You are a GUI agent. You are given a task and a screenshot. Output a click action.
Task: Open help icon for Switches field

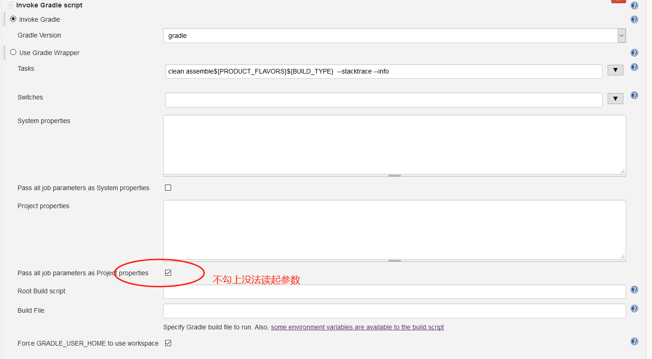point(634,95)
